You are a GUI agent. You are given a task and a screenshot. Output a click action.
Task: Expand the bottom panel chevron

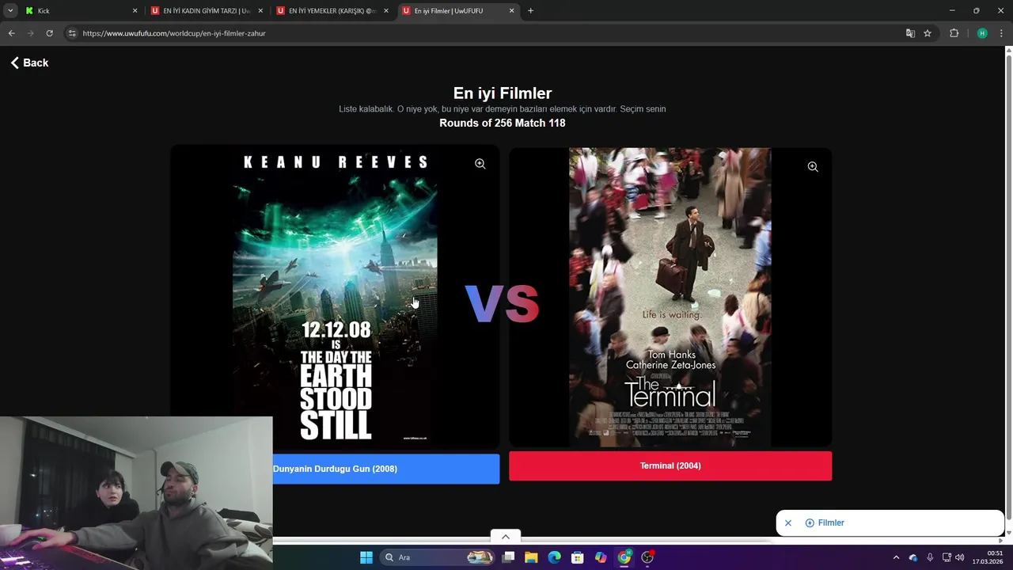pyautogui.click(x=506, y=537)
